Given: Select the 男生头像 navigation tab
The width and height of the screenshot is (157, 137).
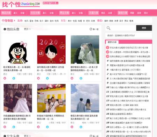Looking at the screenshot, I should point(65,13).
